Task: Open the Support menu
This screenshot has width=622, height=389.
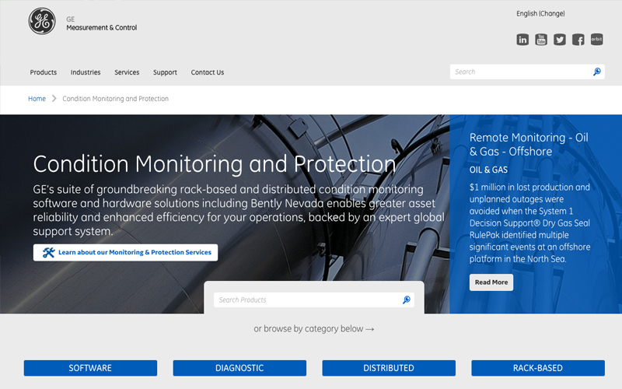Action: coord(165,72)
